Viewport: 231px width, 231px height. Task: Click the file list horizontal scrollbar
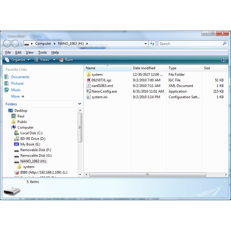click(x=148, y=175)
